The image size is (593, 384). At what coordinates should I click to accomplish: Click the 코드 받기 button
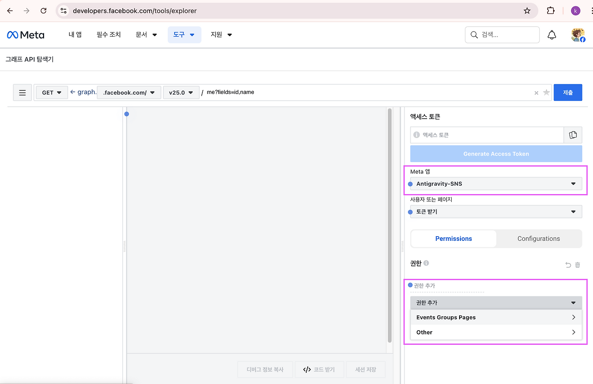click(x=319, y=370)
